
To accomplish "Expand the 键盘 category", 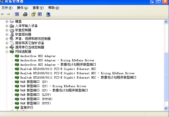I will click(7, 22).
